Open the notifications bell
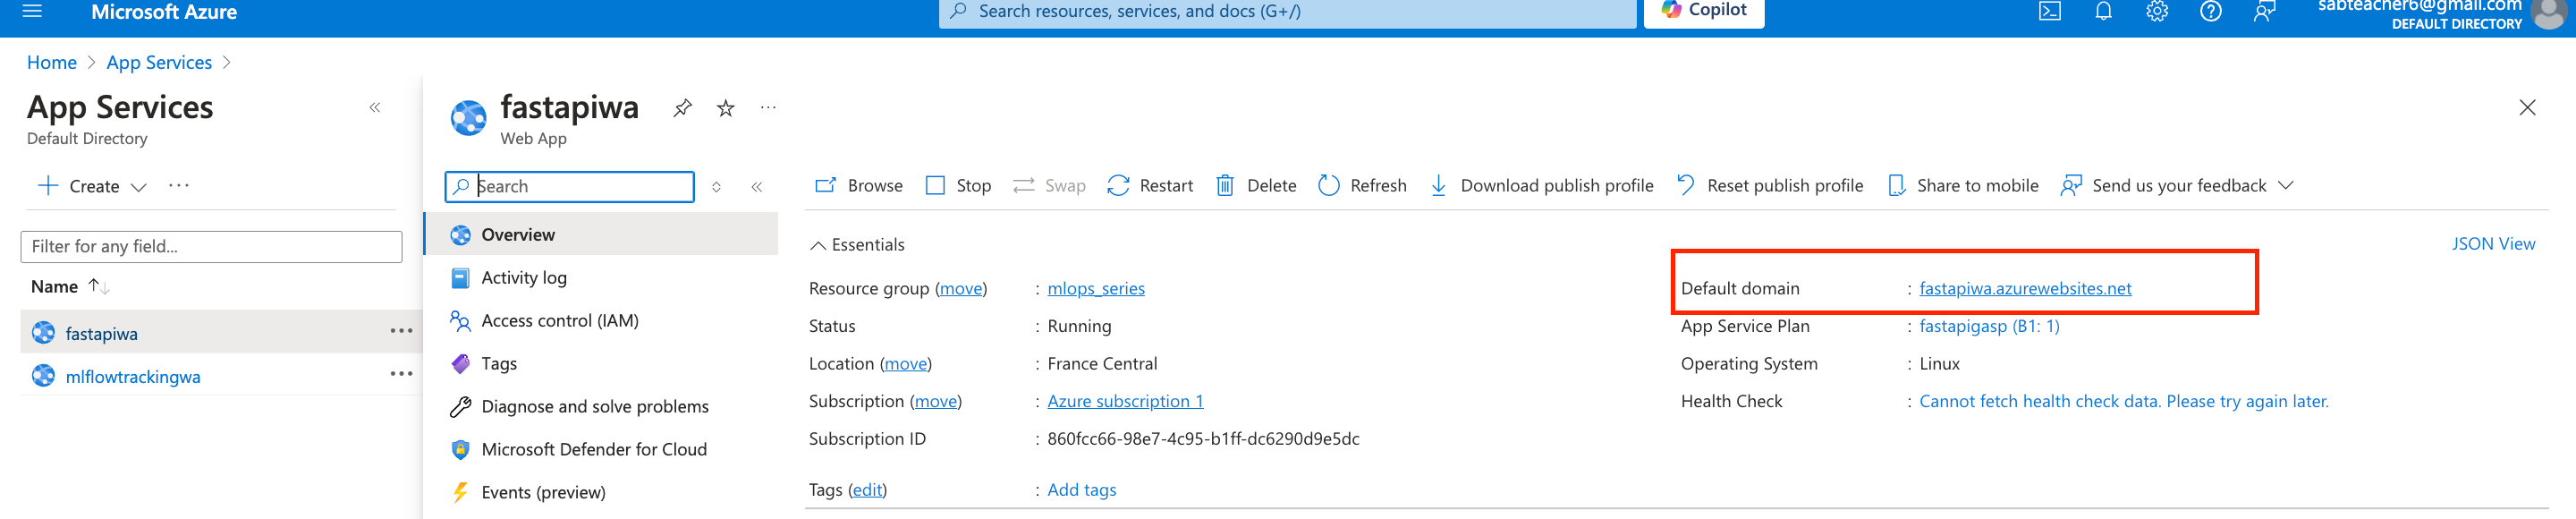 [x=2103, y=11]
